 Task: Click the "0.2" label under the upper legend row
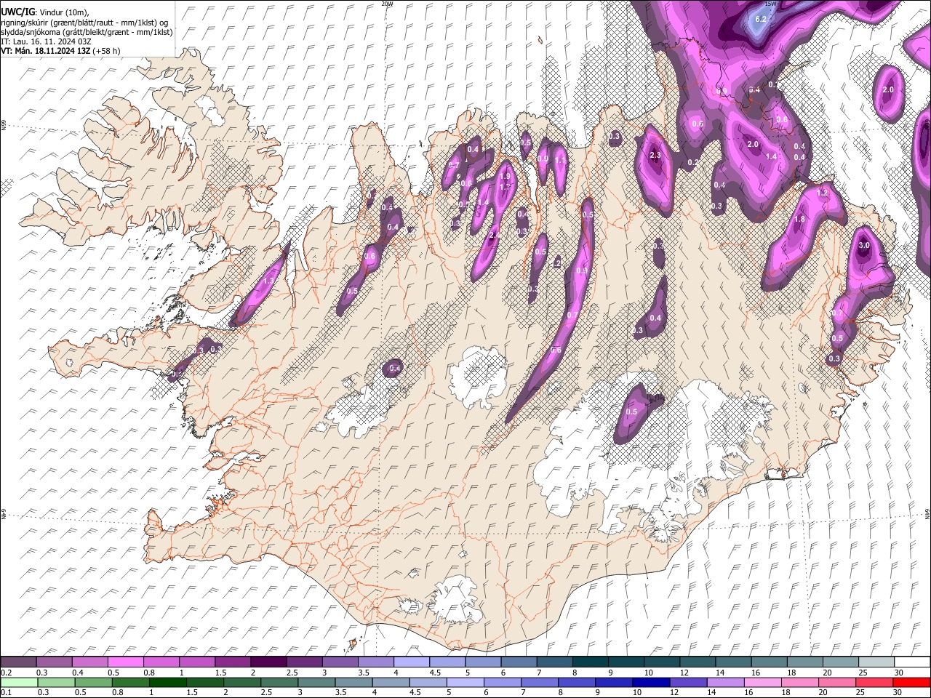click(x=6, y=673)
